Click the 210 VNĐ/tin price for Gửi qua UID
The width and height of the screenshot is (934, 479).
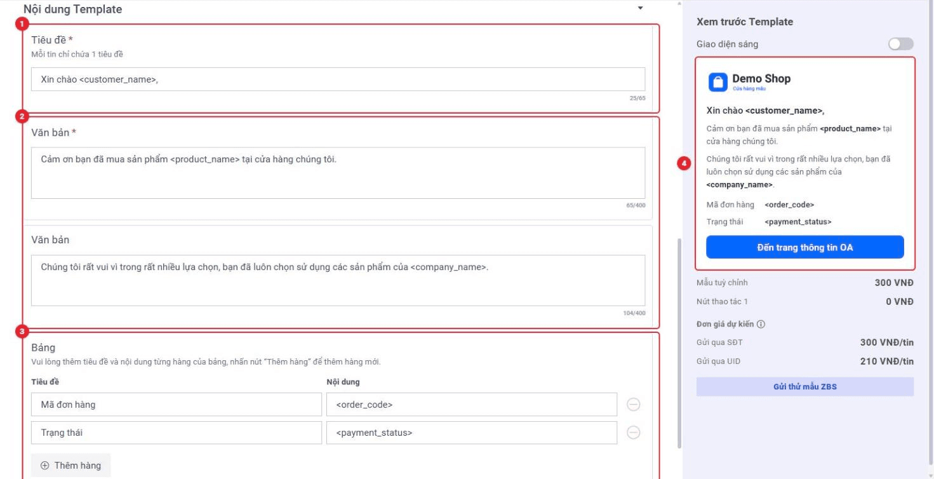point(886,361)
